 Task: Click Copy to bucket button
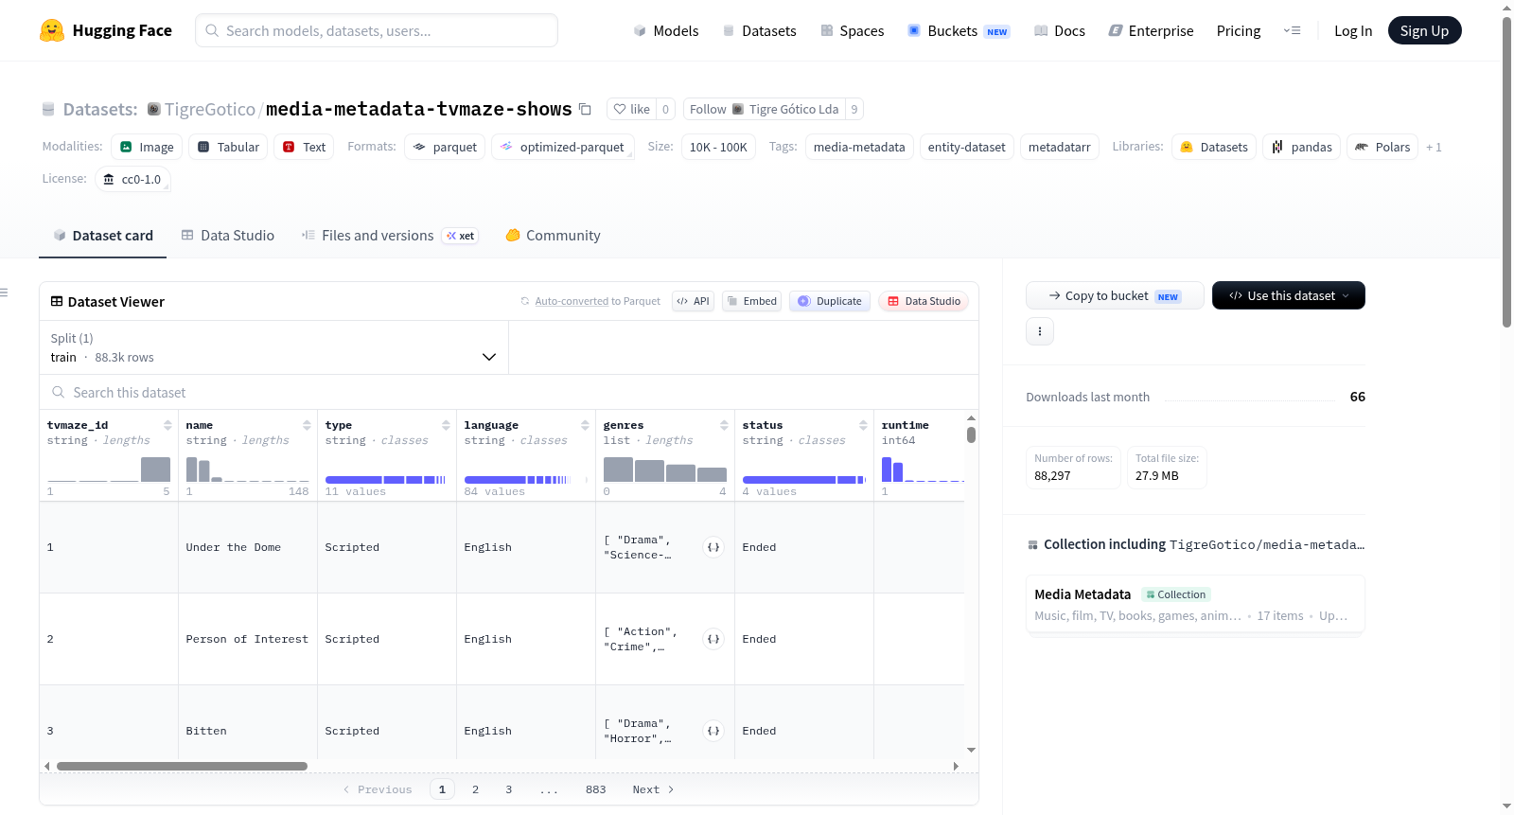1115,295
